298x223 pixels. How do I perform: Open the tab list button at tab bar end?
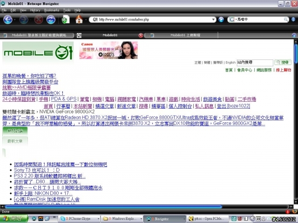tap(294, 35)
